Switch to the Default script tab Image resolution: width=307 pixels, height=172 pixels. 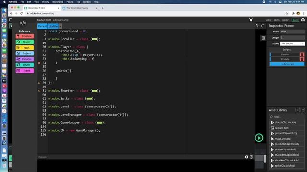point(42,26)
